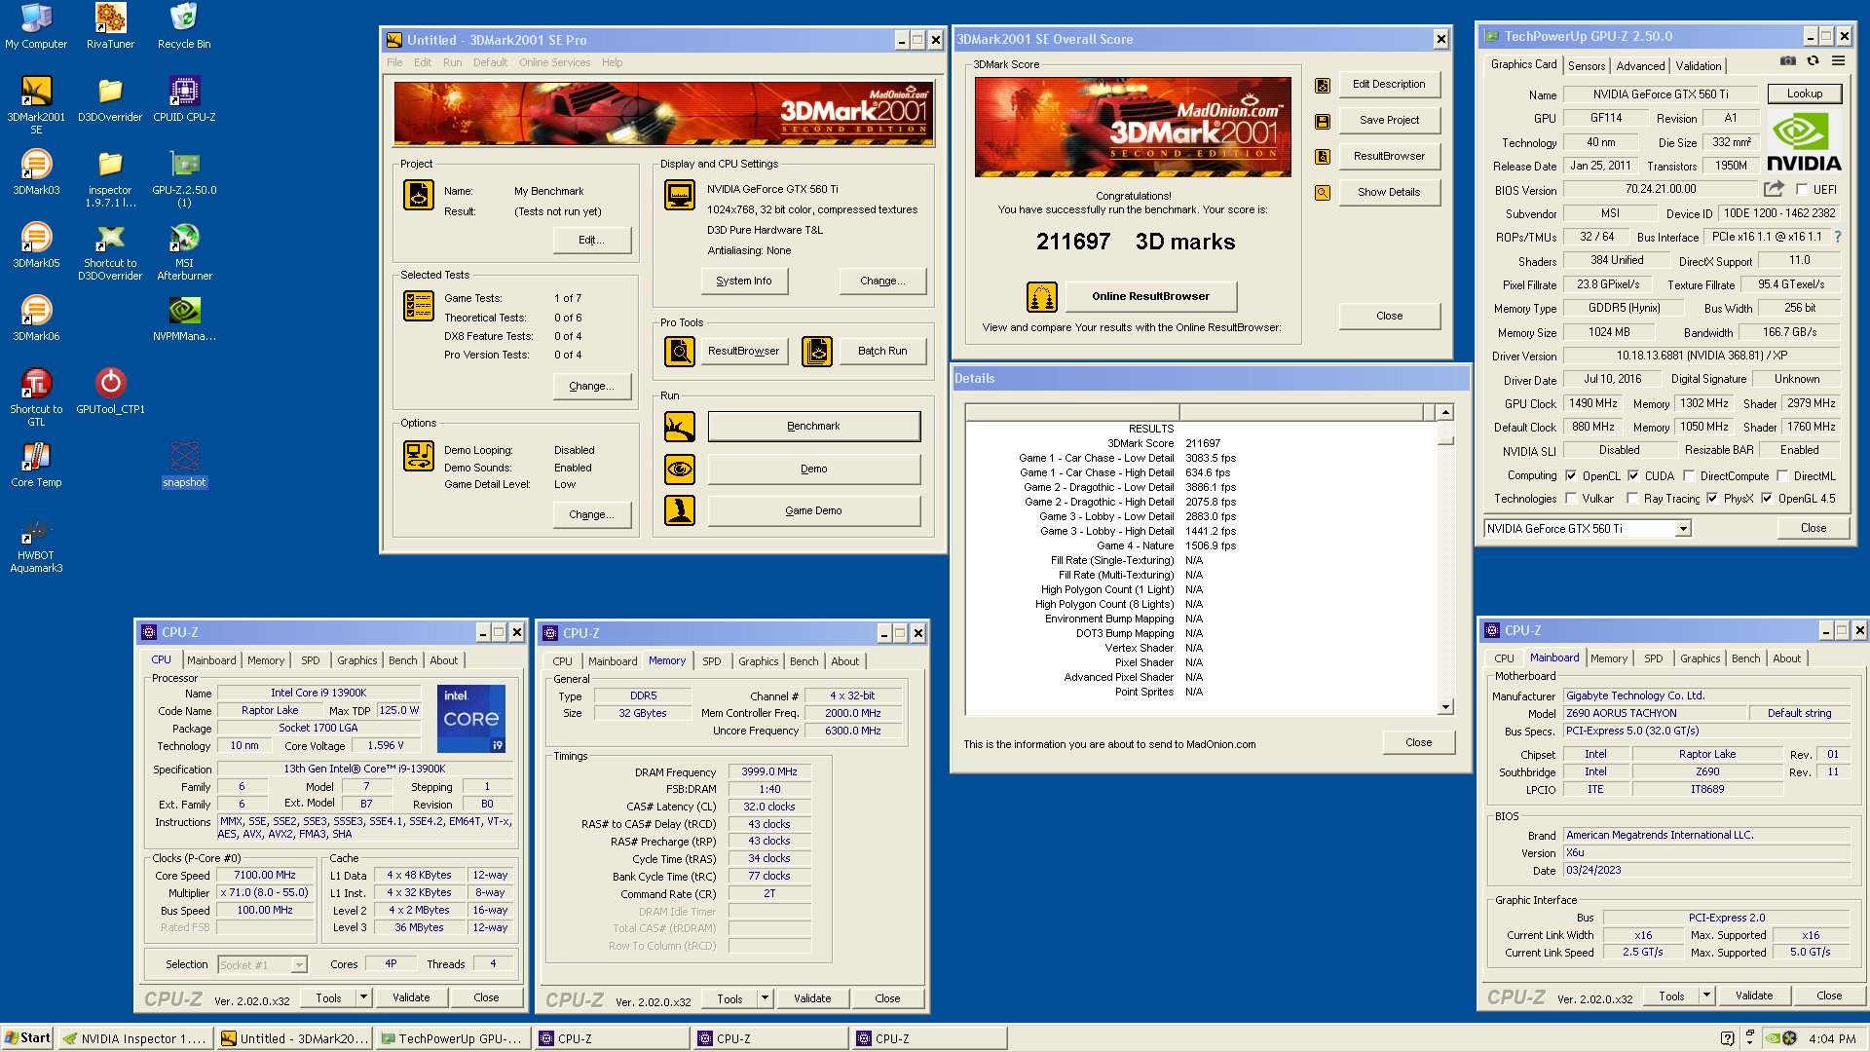The height and width of the screenshot is (1052, 1870).
Task: Open the 3DMark05 desktop icon
Action: [x=36, y=245]
